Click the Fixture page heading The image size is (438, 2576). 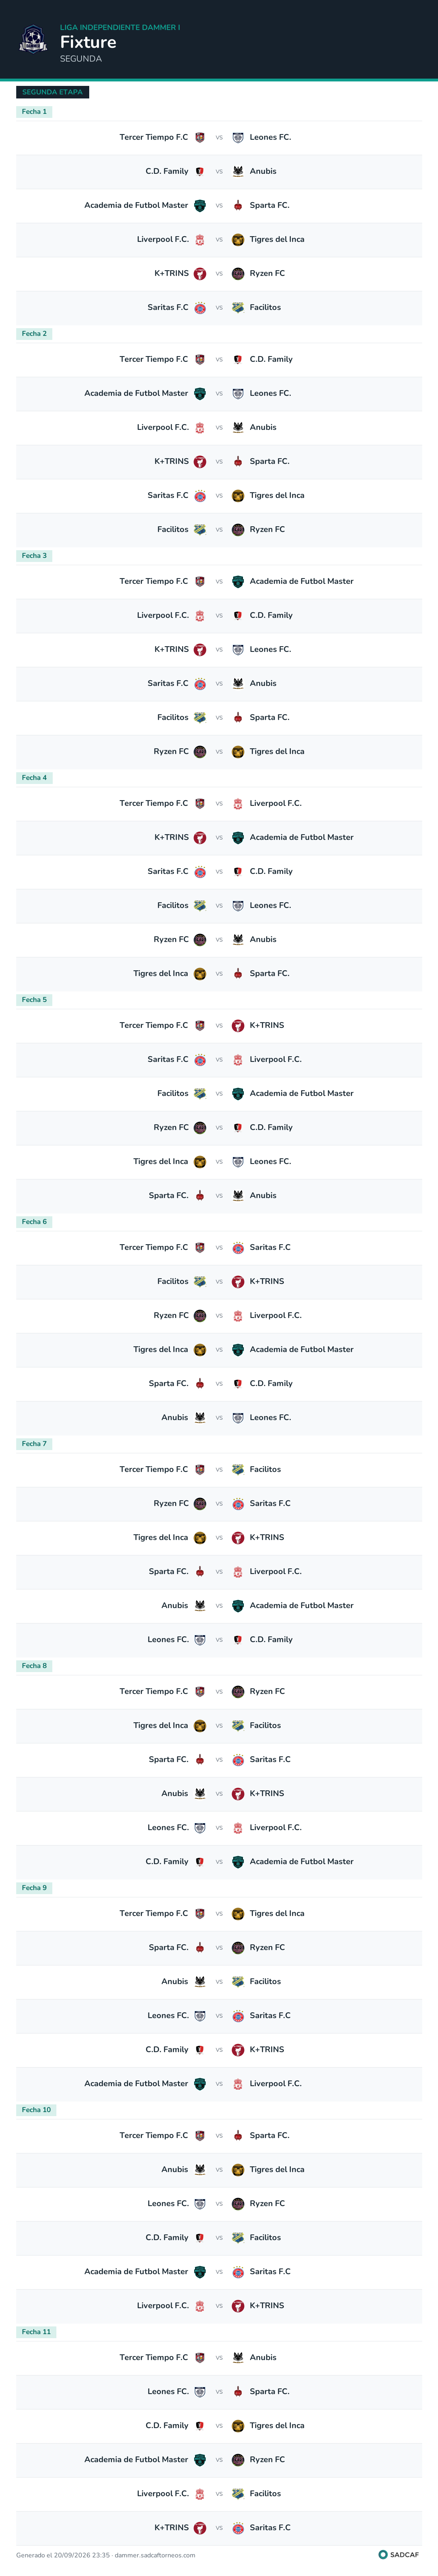88,42
